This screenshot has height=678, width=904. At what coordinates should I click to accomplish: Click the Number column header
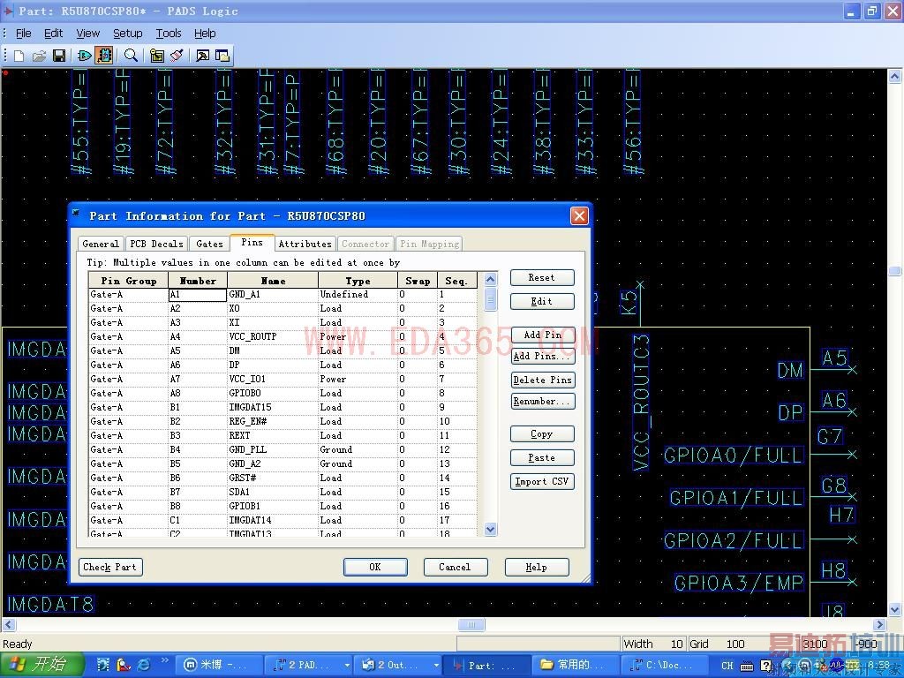pos(198,281)
